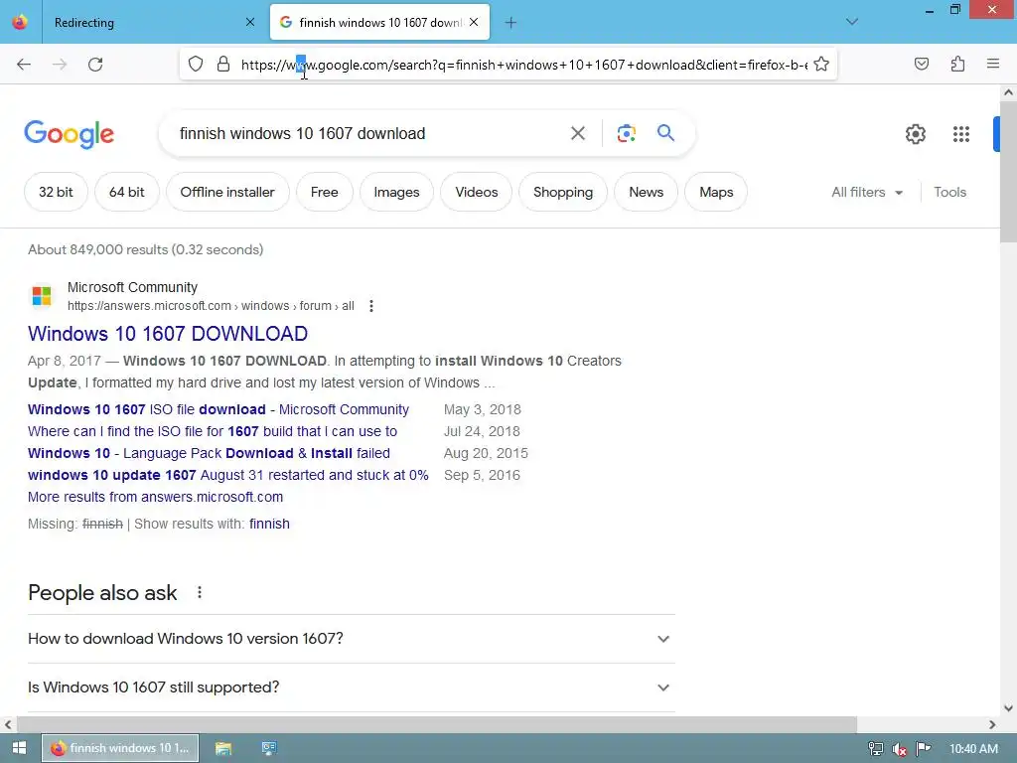The image size is (1017, 763).
Task: Open three-dot menu beside People also ask
Action: point(199,592)
